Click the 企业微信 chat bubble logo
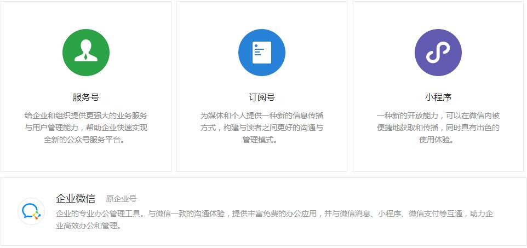Viewport: 527px width, 248px height. click(31, 211)
